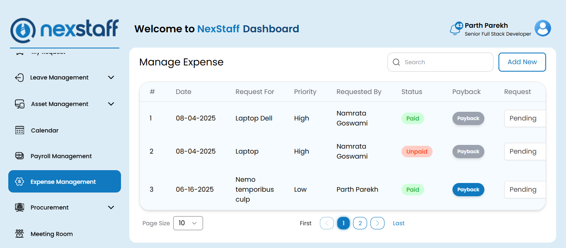Expand the Asset Management submenu chevron
566x248 pixels.
111,104
